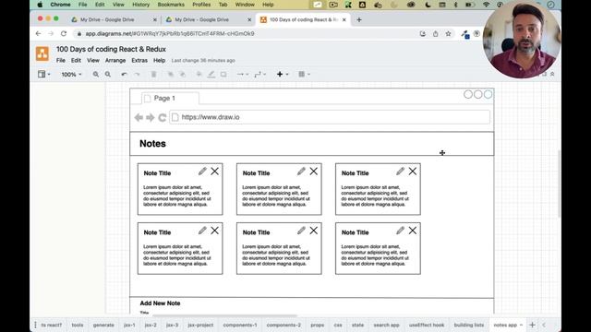Image resolution: width=591 pixels, height=332 pixels.
Task: Click the delete trash icon in toolbar
Action: (154, 75)
